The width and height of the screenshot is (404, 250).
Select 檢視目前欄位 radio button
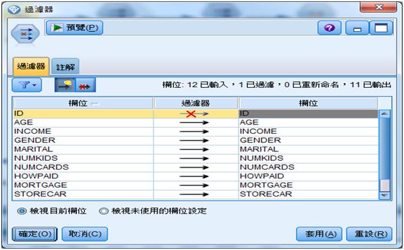click(x=22, y=211)
